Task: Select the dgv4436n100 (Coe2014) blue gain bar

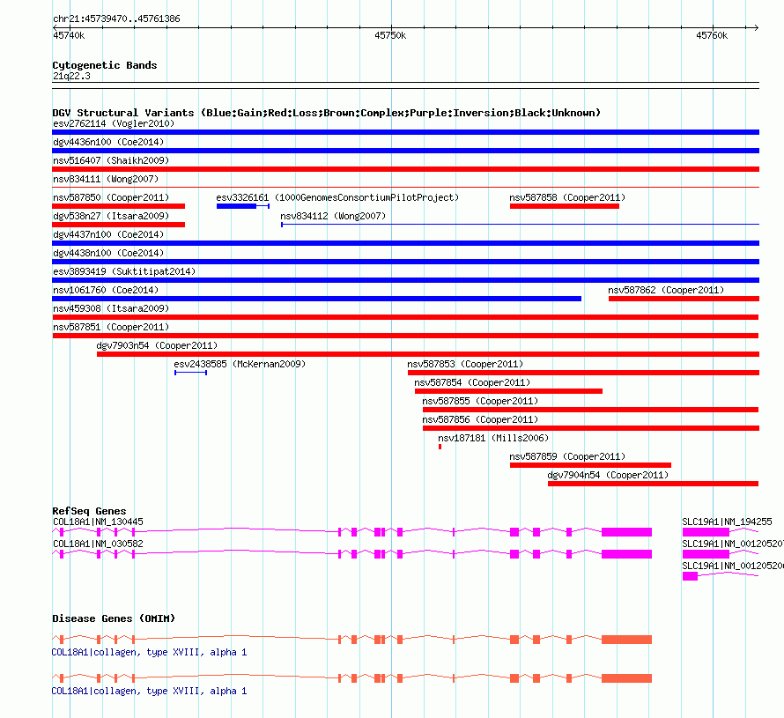Action: click(x=405, y=151)
